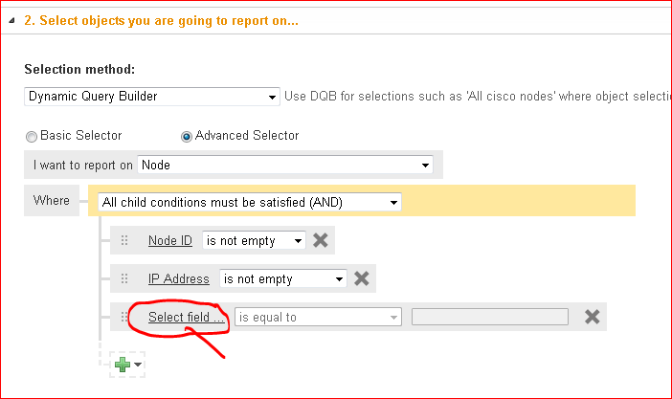This screenshot has height=399, width=672.
Task: Open the report on Node dropdown
Action: pyautogui.click(x=285, y=166)
